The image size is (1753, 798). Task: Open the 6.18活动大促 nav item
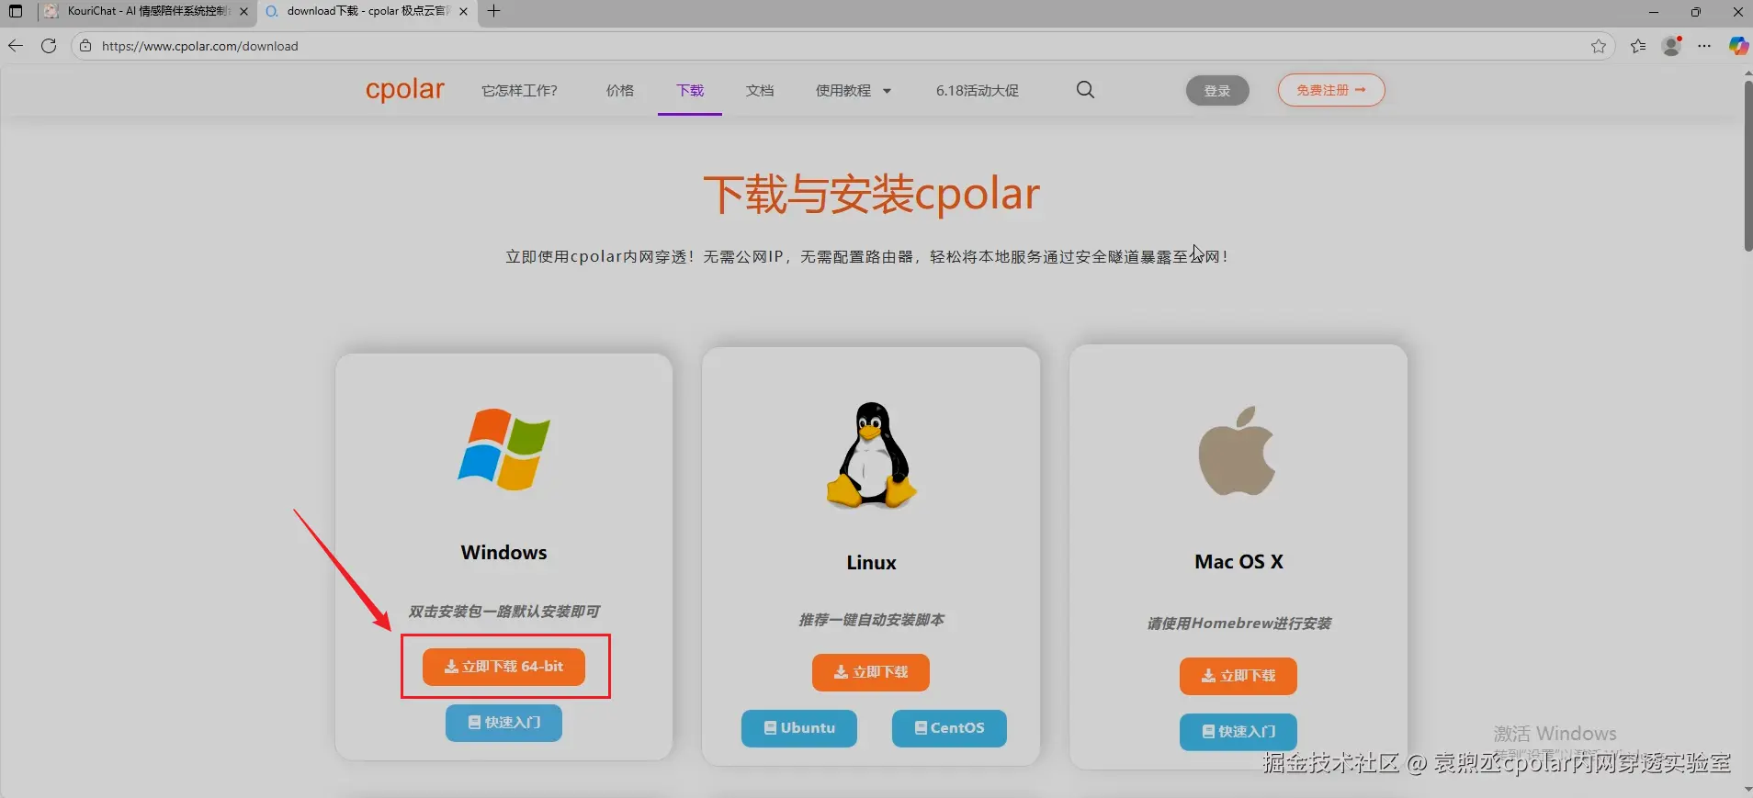(978, 90)
